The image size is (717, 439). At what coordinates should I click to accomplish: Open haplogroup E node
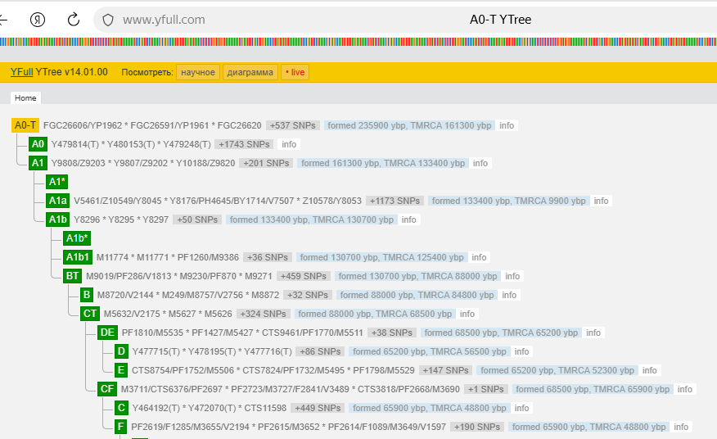pyautogui.click(x=120, y=370)
